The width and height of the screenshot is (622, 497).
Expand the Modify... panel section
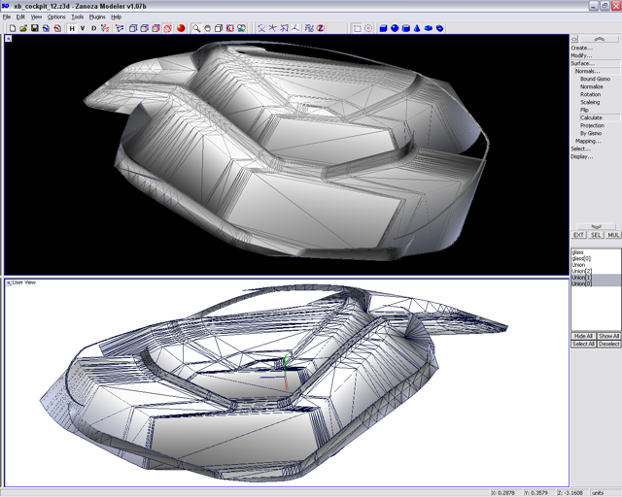(581, 55)
